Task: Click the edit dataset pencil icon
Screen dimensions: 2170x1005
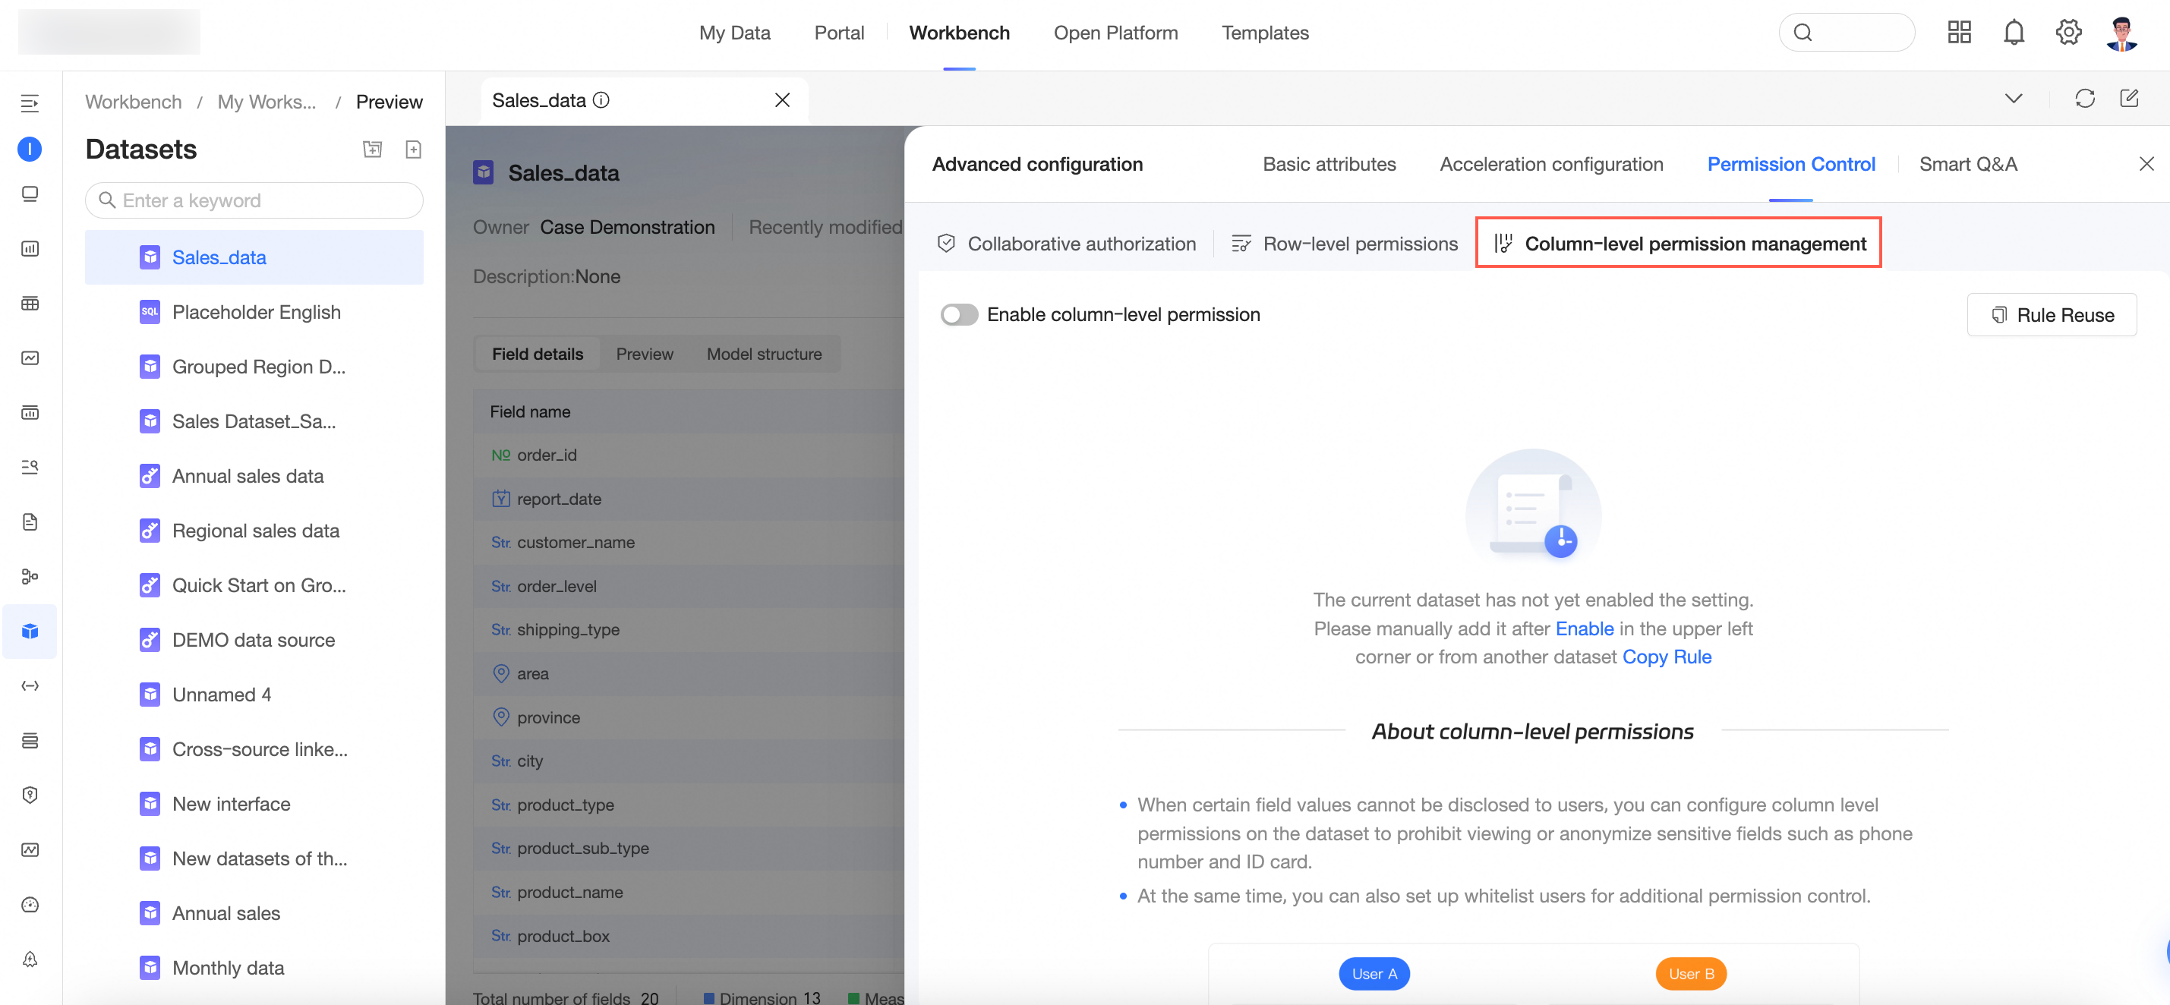Action: [2129, 99]
